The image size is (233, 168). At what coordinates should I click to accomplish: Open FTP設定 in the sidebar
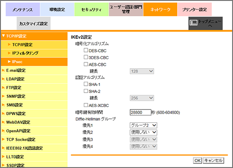(34, 88)
